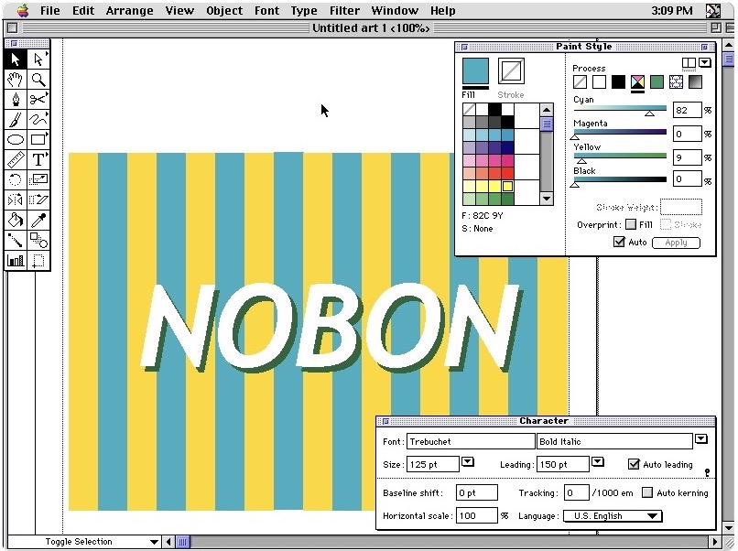Select the Scissors tool in the toolbox
This screenshot has height=551, width=738.
(38, 100)
